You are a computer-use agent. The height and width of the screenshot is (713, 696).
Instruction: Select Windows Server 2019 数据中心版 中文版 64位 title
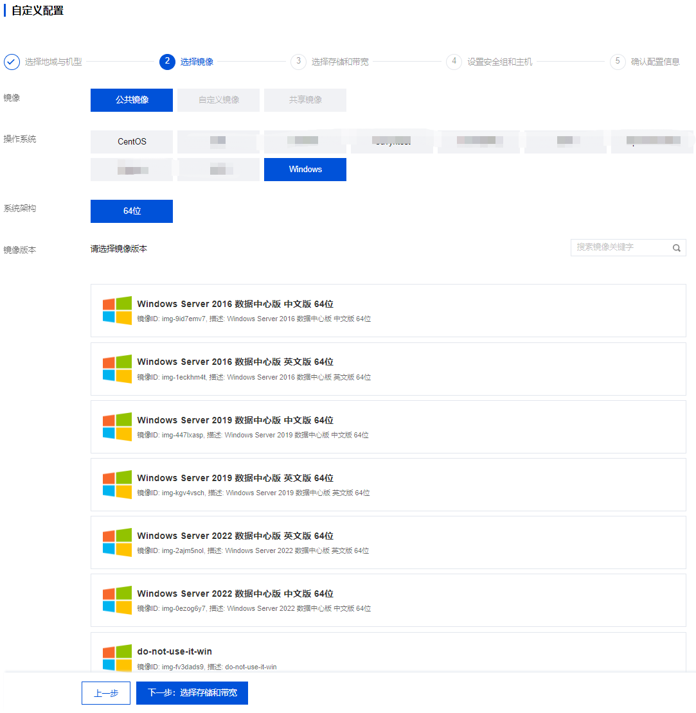click(x=235, y=420)
